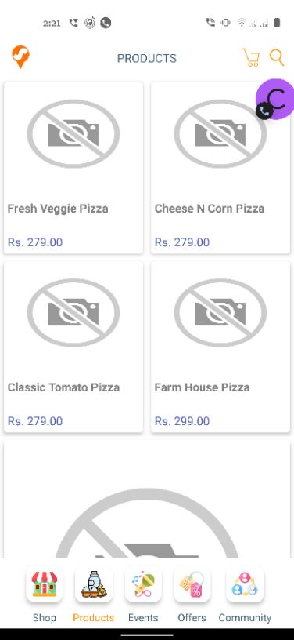This screenshot has height=640, width=294.
Task: Switch to the Shop tab label
Action: (45, 617)
